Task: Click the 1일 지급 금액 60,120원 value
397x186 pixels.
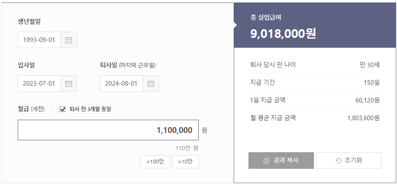Action: tap(367, 100)
